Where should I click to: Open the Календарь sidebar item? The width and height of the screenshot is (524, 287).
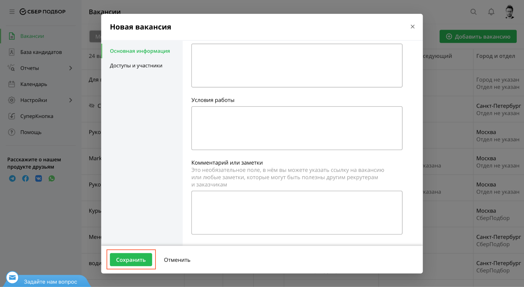[33, 84]
